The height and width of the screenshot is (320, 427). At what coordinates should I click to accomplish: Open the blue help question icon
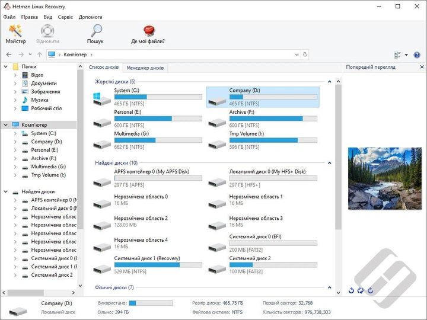417,55
